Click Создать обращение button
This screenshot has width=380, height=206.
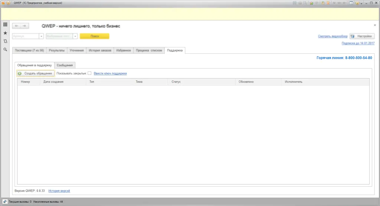(x=36, y=73)
